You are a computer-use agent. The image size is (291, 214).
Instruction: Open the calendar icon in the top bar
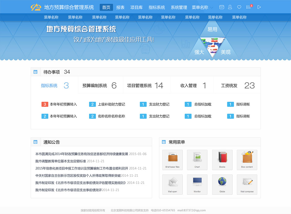point(222,7)
